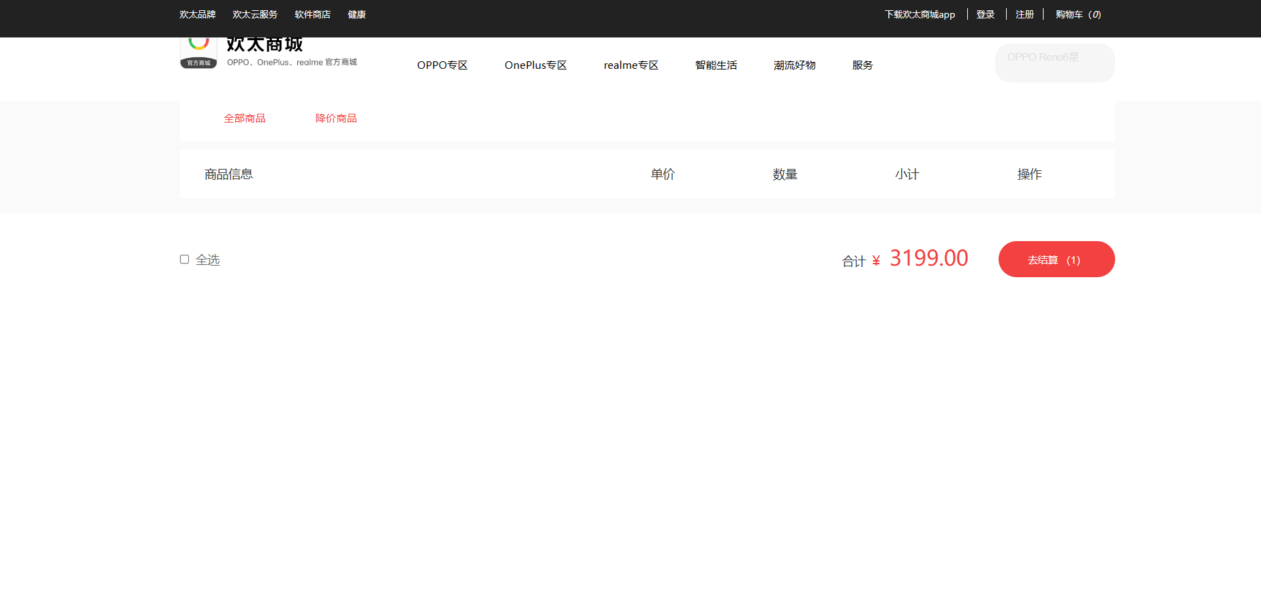
Task: Click the 商品信息 column header
Action: point(229,174)
